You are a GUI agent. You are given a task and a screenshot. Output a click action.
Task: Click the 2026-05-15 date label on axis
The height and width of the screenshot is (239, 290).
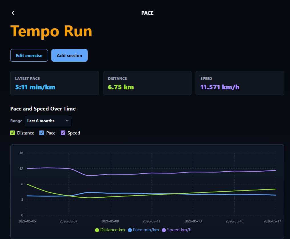[234, 221]
